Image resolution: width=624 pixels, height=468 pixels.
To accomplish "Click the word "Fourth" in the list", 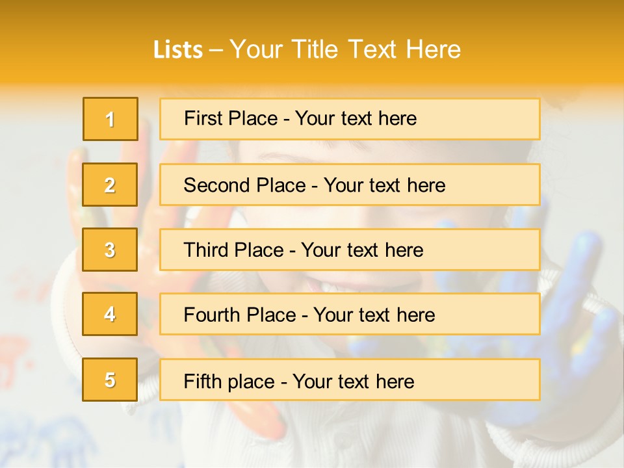I will pos(213,315).
